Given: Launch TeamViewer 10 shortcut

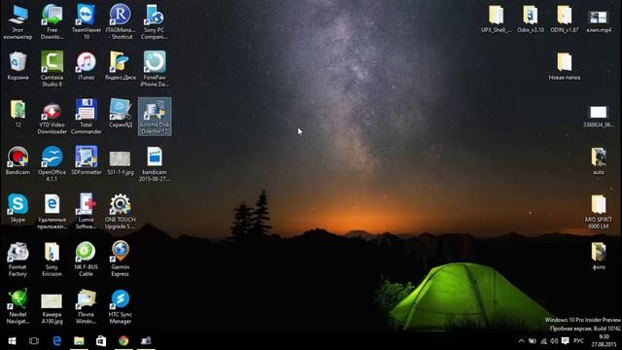Looking at the screenshot, I should [x=86, y=21].
